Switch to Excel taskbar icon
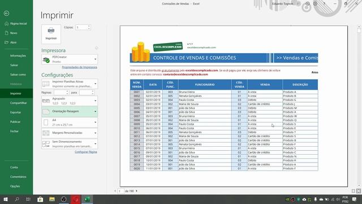The image size is (362, 204). (x=87, y=199)
